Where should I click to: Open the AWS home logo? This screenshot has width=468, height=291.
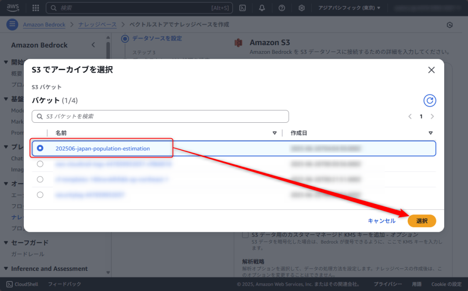[x=13, y=8]
